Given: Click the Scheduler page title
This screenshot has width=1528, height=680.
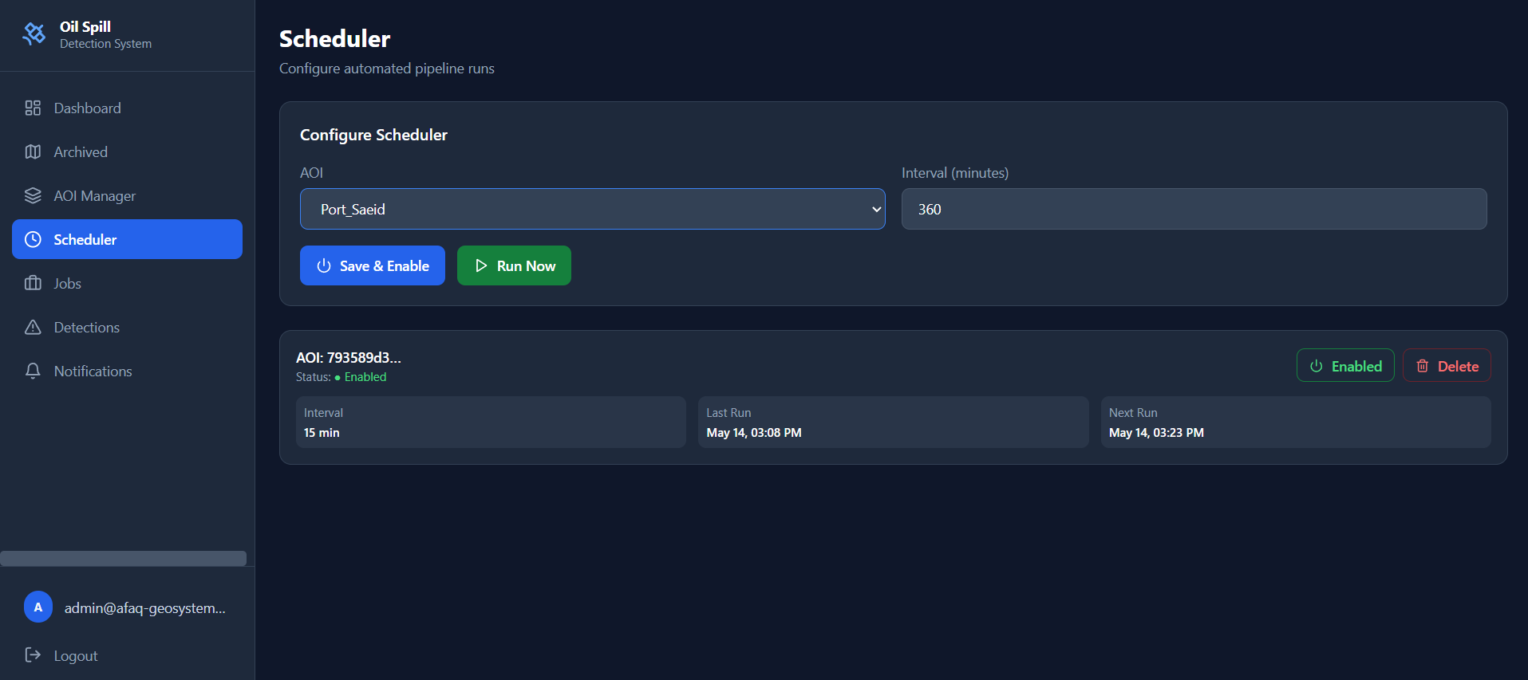Looking at the screenshot, I should [x=335, y=38].
